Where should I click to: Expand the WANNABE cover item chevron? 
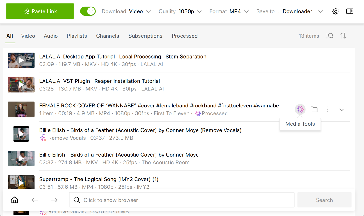point(342,110)
